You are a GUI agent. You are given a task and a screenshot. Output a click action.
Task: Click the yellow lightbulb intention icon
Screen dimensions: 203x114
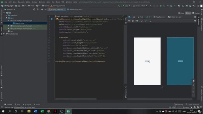click(57, 19)
